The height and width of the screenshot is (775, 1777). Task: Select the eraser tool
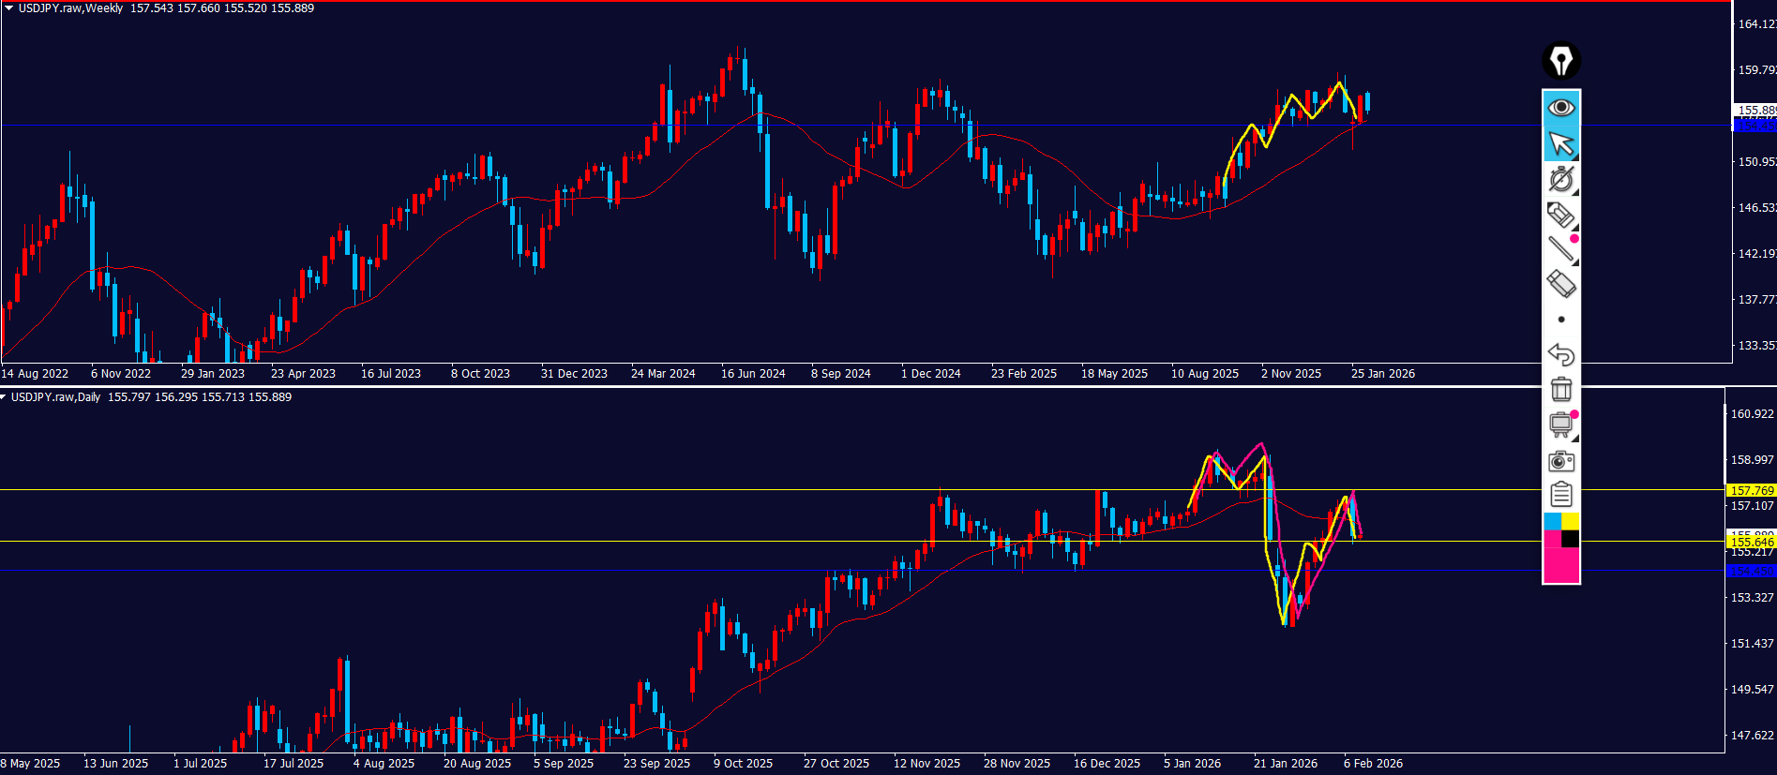pos(1560,284)
